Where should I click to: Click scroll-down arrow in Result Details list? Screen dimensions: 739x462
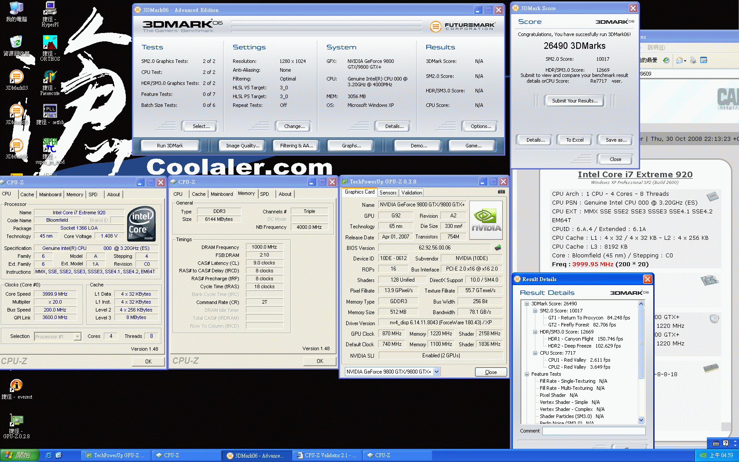coord(641,420)
